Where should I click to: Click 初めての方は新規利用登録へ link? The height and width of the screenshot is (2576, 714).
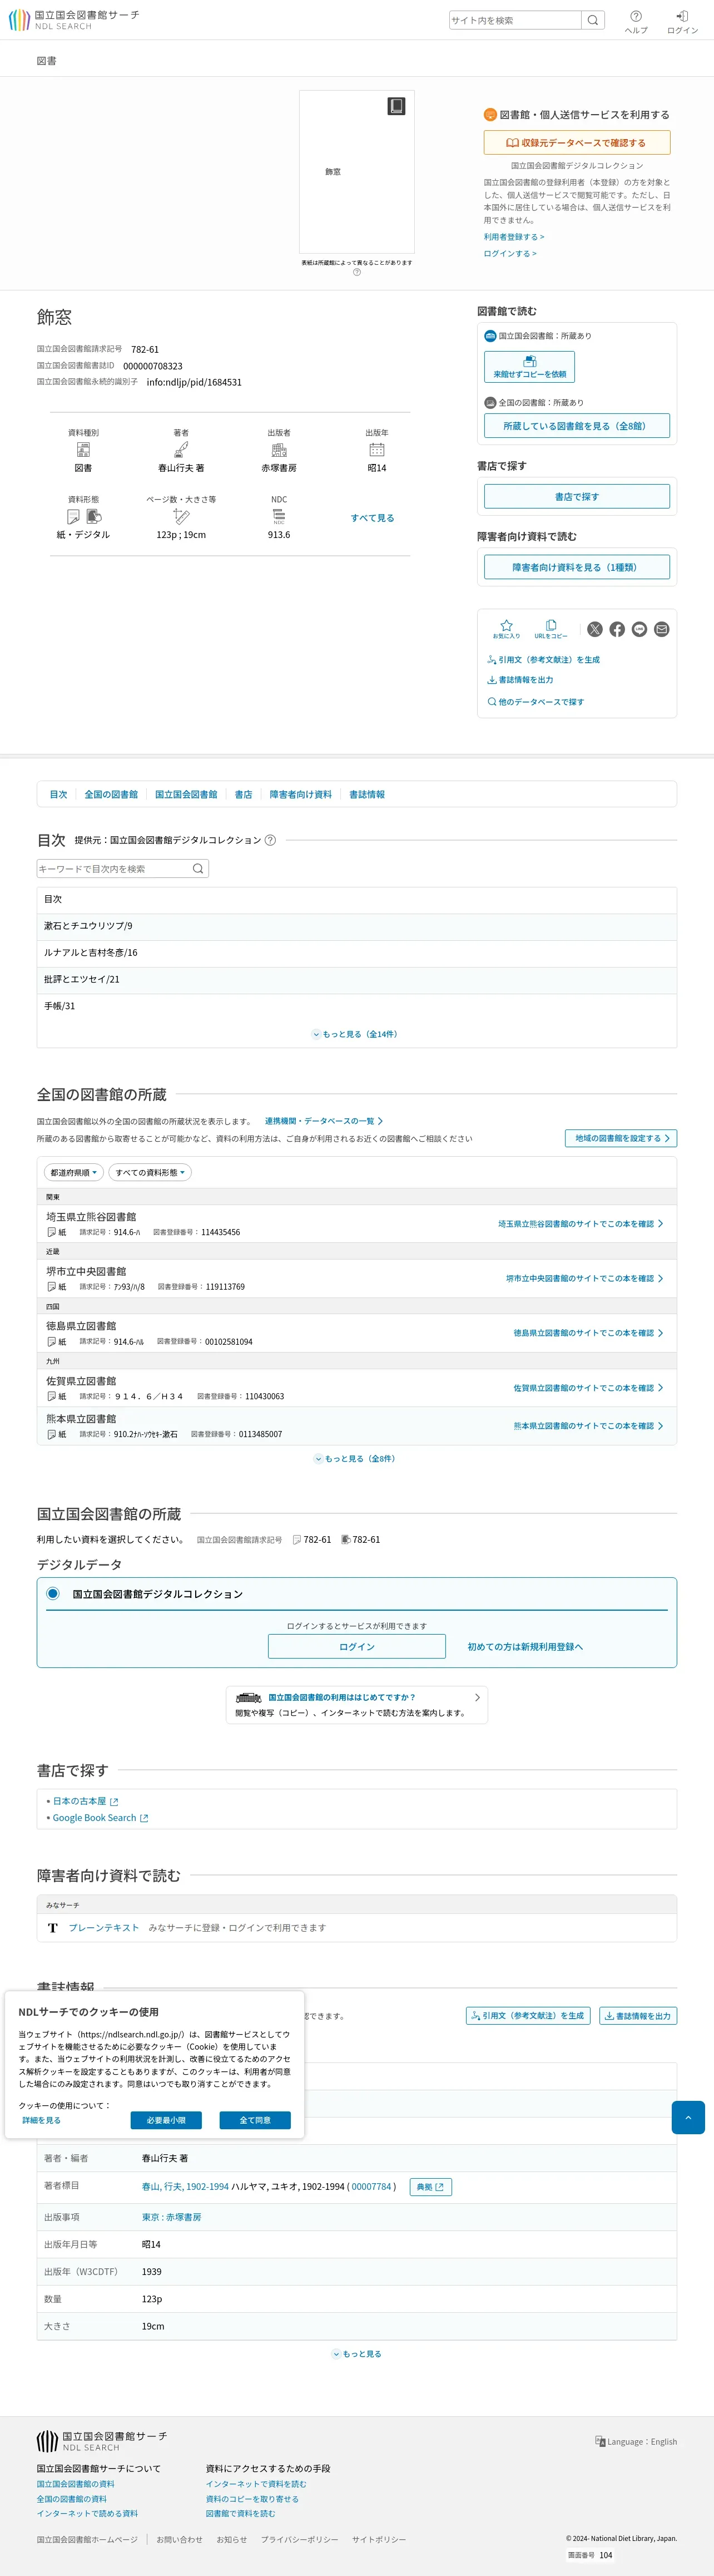click(x=525, y=1647)
